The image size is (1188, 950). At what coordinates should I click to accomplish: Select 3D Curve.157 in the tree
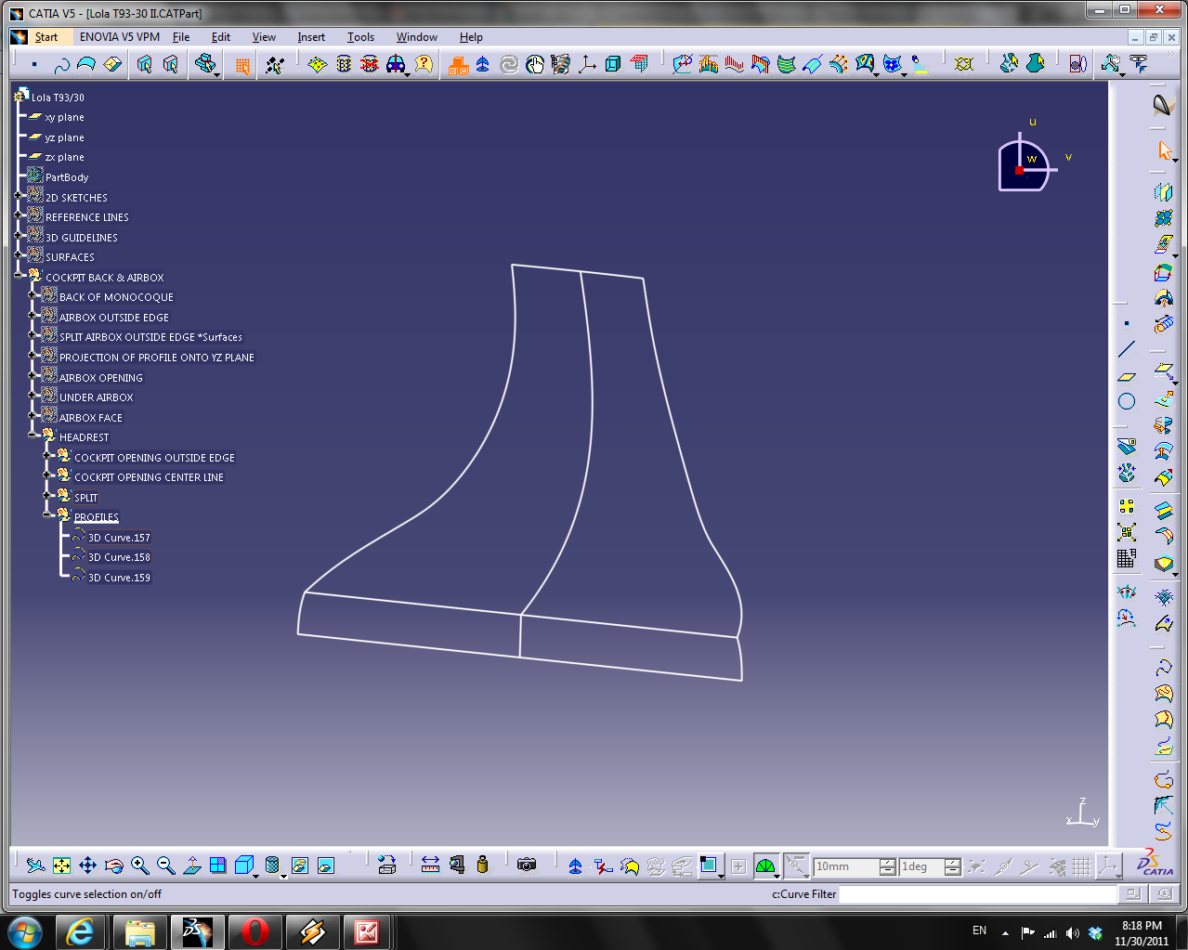tap(119, 538)
